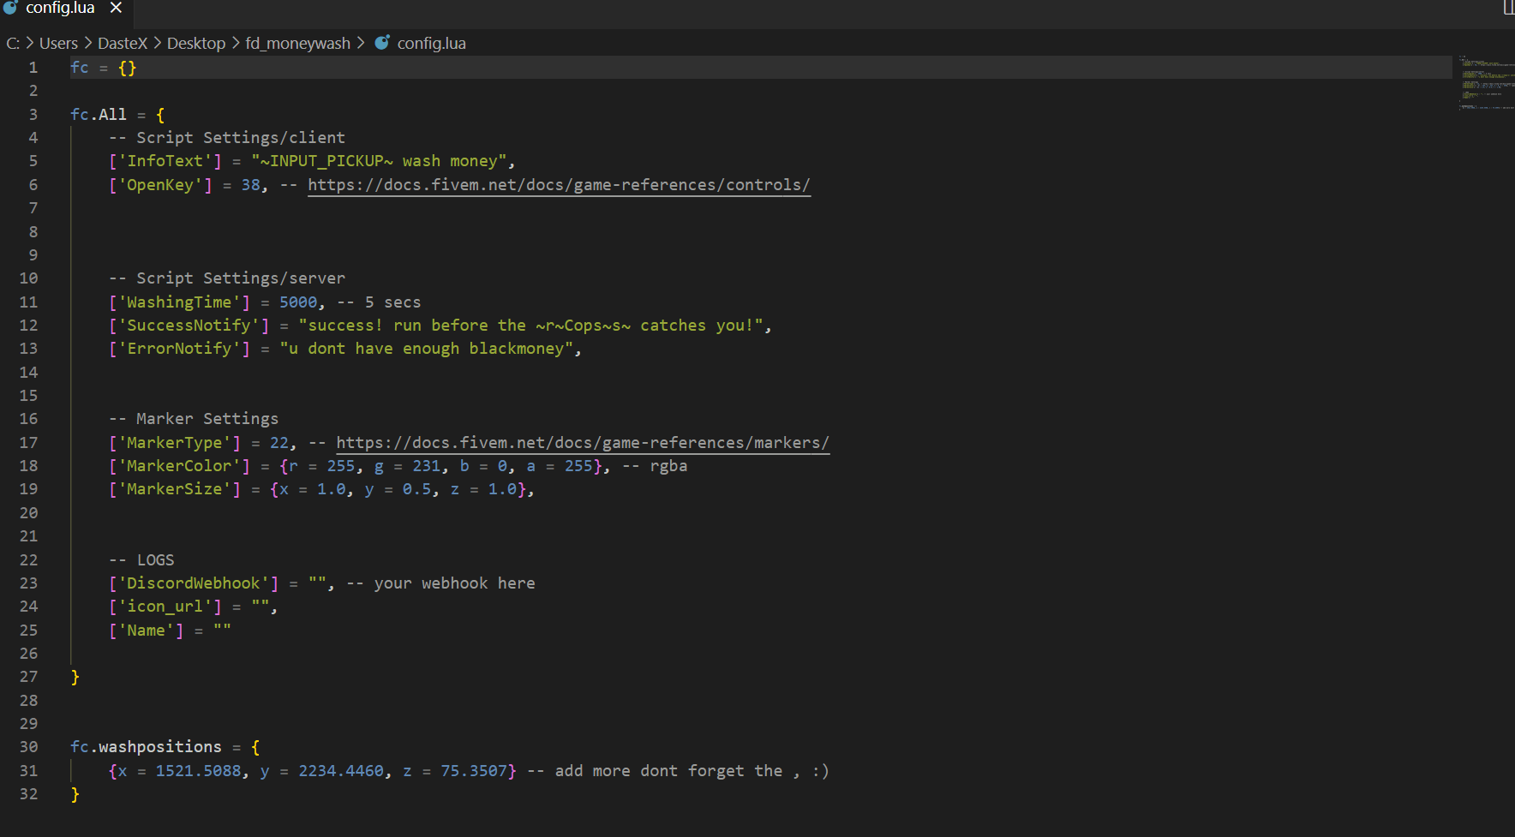This screenshot has width=1515, height=837.
Task: Expand the Users breadcrumb folder
Action: pos(58,43)
